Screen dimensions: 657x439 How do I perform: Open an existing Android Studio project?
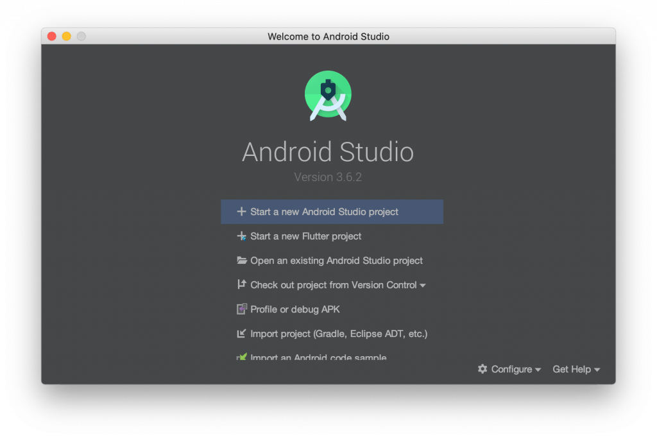click(332, 261)
